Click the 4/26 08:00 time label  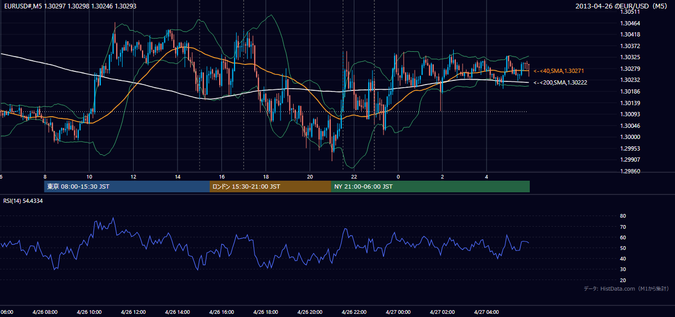pyautogui.click(x=45, y=312)
